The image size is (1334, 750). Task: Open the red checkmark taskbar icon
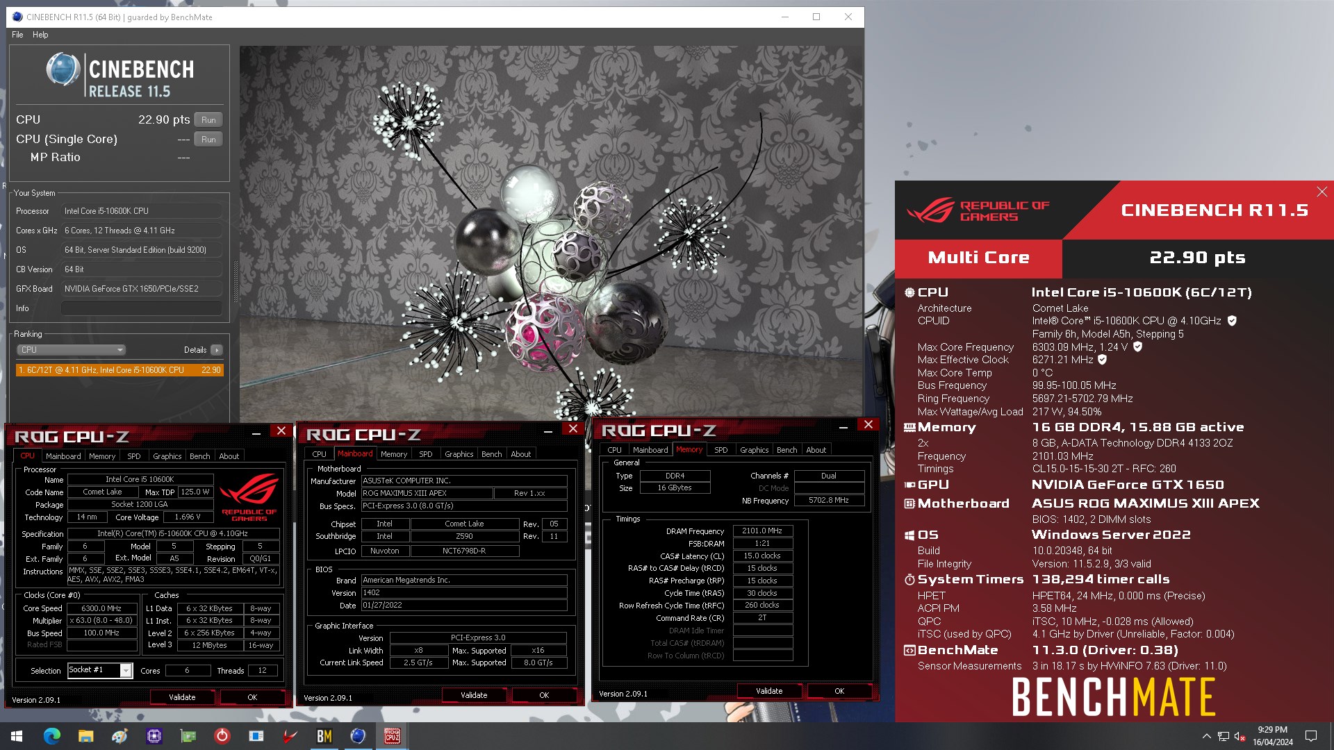(290, 736)
